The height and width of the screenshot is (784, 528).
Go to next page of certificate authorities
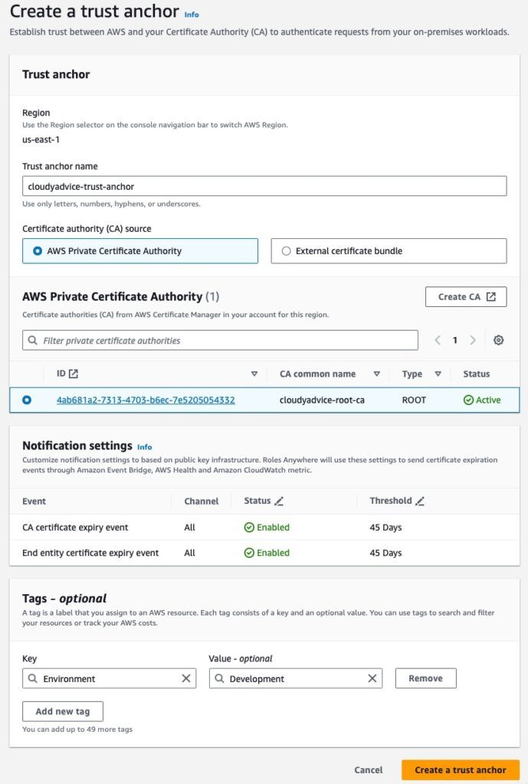click(473, 341)
